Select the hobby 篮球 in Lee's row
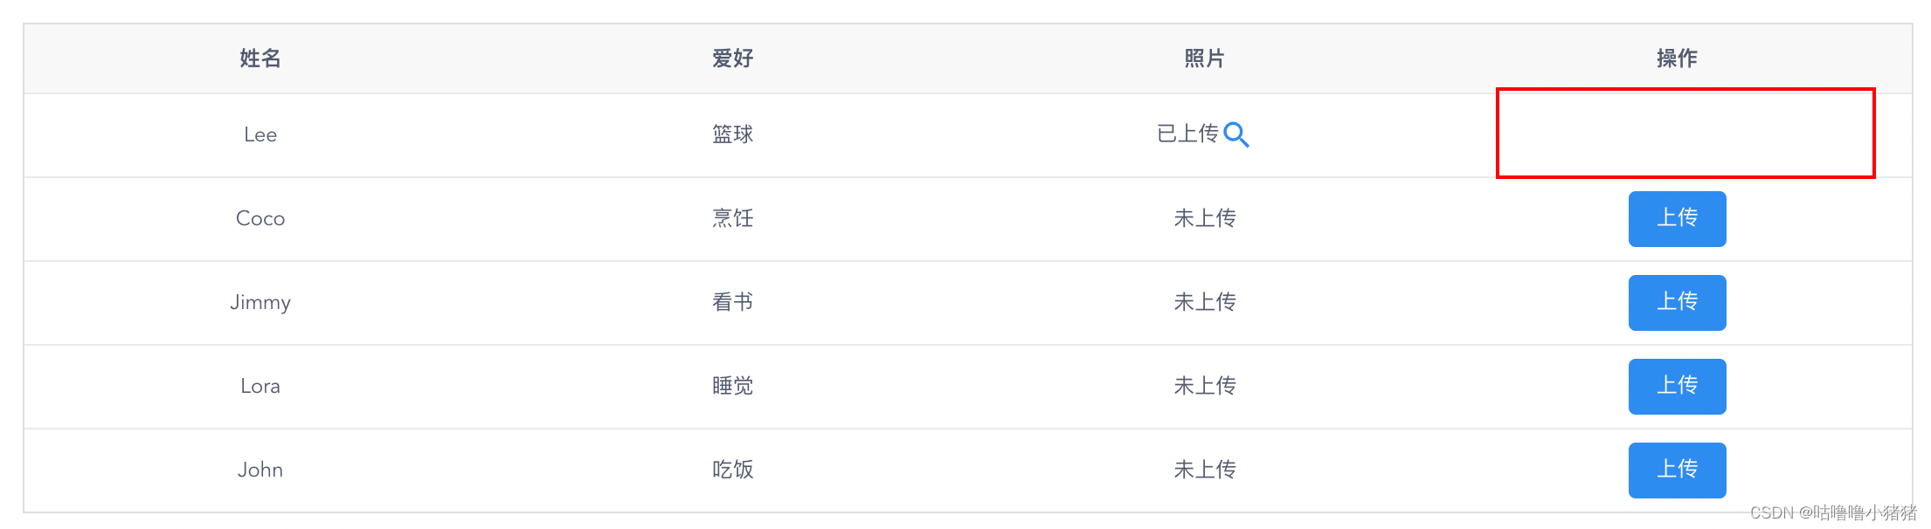This screenshot has height=529, width=1931. click(732, 135)
